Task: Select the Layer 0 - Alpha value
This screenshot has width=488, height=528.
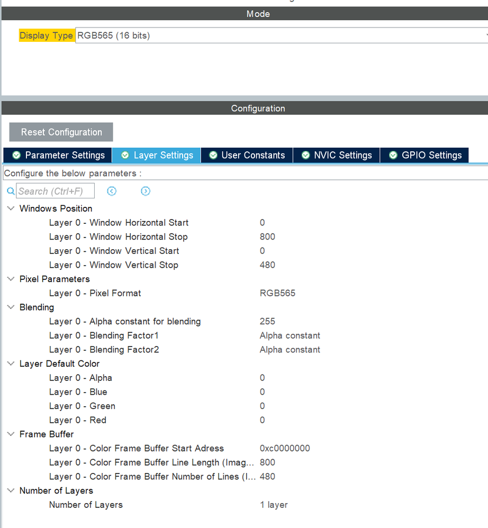Action: point(263,378)
